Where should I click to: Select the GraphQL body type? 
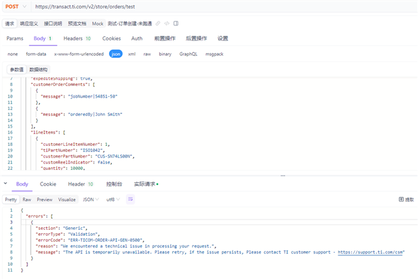click(x=188, y=54)
